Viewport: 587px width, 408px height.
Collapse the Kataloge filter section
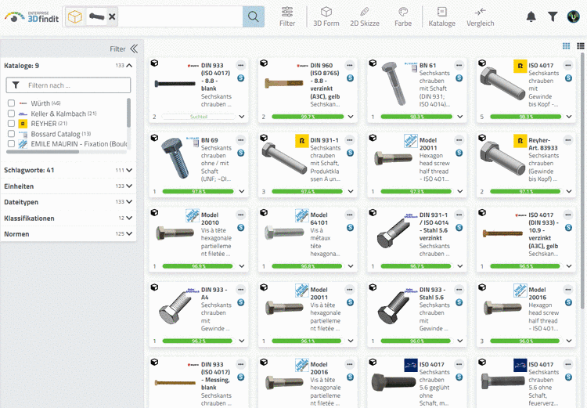click(129, 66)
